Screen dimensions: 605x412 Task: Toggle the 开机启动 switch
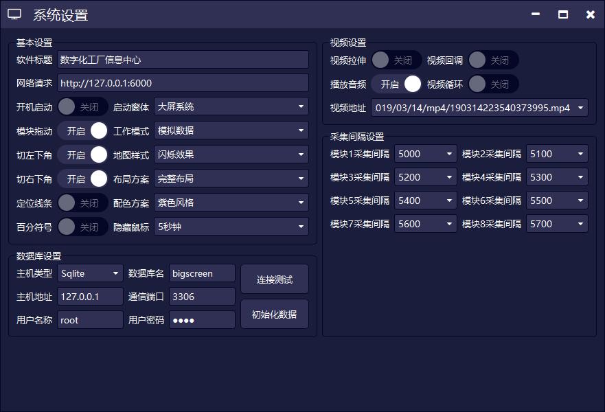tap(82, 107)
